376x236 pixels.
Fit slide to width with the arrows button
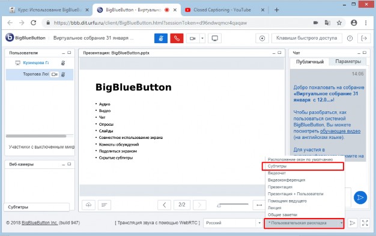tap(259, 205)
